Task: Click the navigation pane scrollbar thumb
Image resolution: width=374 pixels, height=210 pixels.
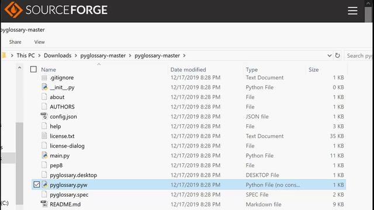Action: point(19,163)
